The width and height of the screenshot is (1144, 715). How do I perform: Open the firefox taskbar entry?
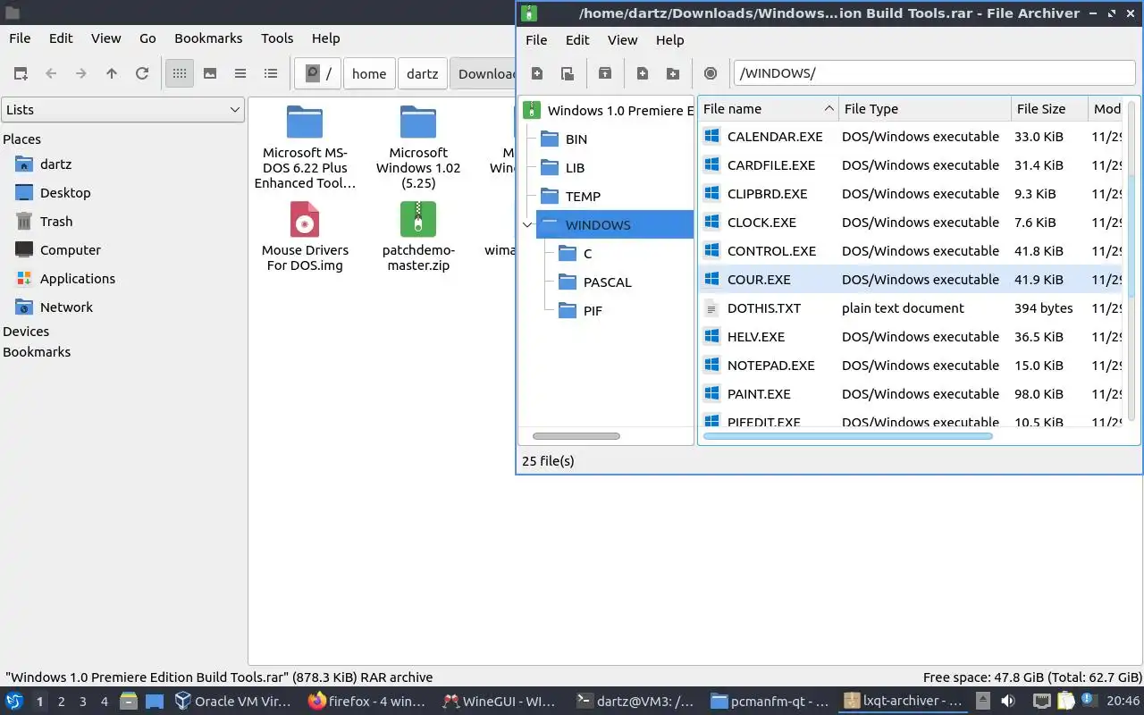367,702
